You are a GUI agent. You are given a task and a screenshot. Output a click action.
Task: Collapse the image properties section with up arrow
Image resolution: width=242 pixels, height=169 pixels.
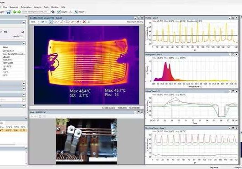point(24,44)
